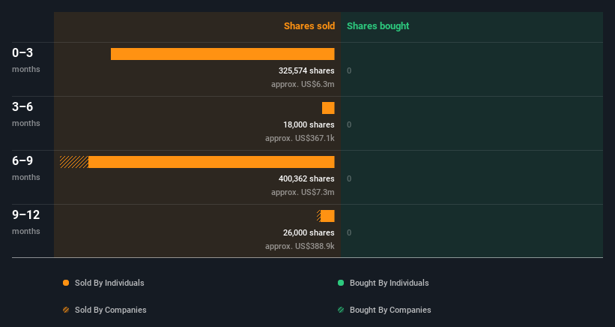
Task: Click the orange bar for 0–3 months
Action: pos(222,54)
